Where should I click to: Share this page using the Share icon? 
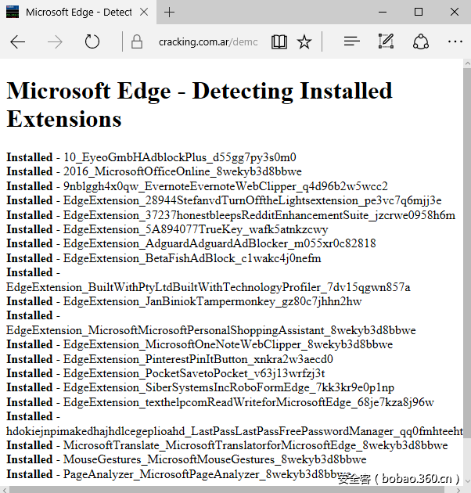[421, 41]
